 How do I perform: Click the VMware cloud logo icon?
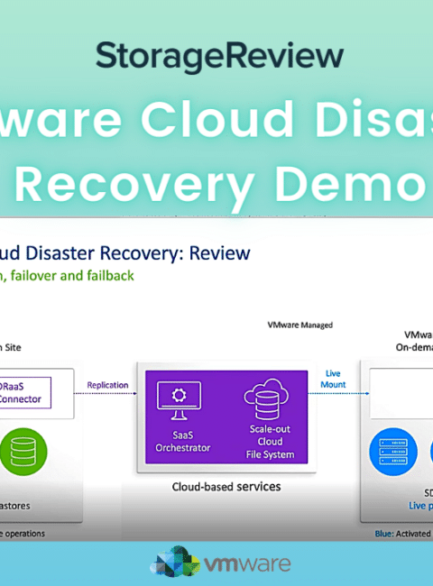click(x=175, y=562)
